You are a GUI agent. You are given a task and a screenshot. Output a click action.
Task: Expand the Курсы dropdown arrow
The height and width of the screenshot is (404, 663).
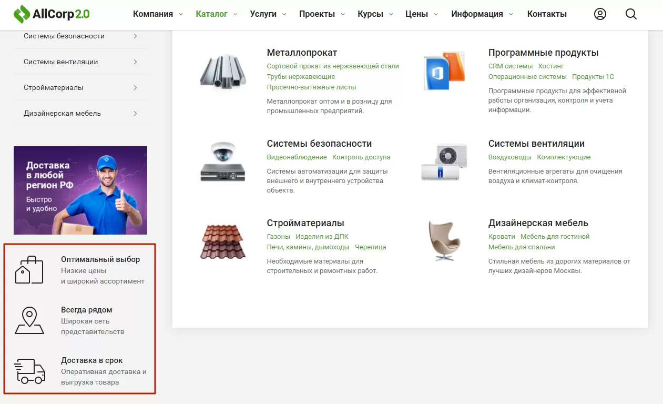(x=391, y=14)
